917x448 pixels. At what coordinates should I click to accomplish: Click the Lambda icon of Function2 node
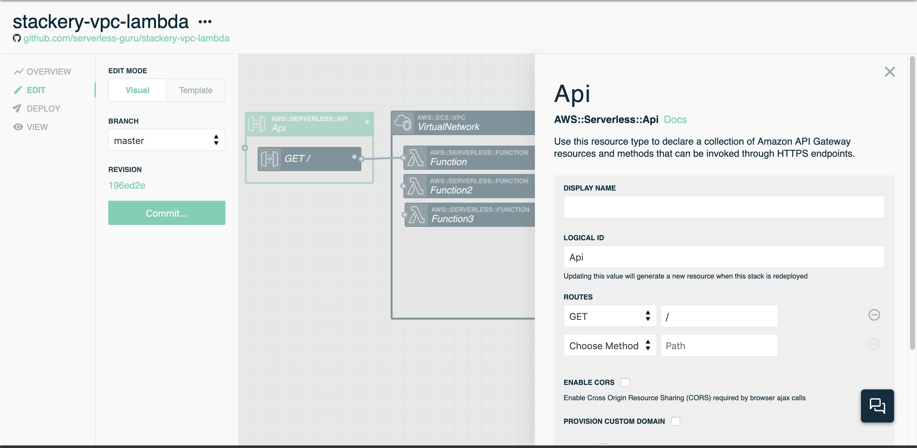[x=415, y=186]
